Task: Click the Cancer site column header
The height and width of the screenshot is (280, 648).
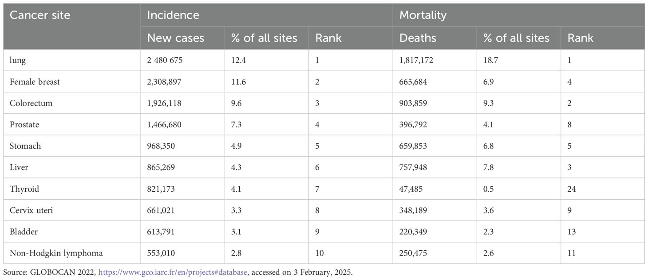Action: coord(40,15)
